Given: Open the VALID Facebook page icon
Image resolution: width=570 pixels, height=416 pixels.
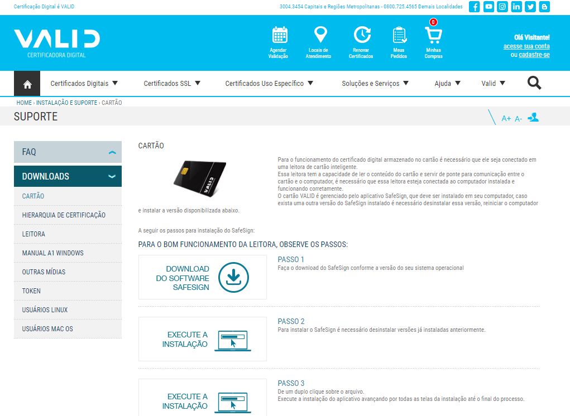Looking at the screenshot, I should (x=475, y=7).
